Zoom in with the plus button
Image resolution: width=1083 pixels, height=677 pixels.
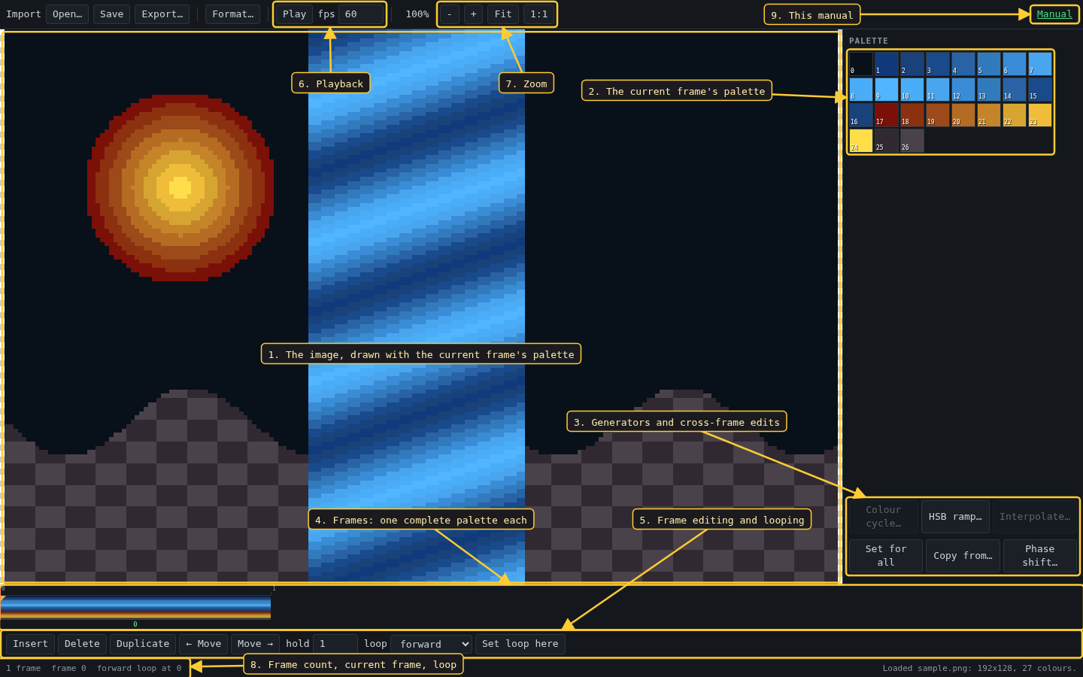click(473, 14)
